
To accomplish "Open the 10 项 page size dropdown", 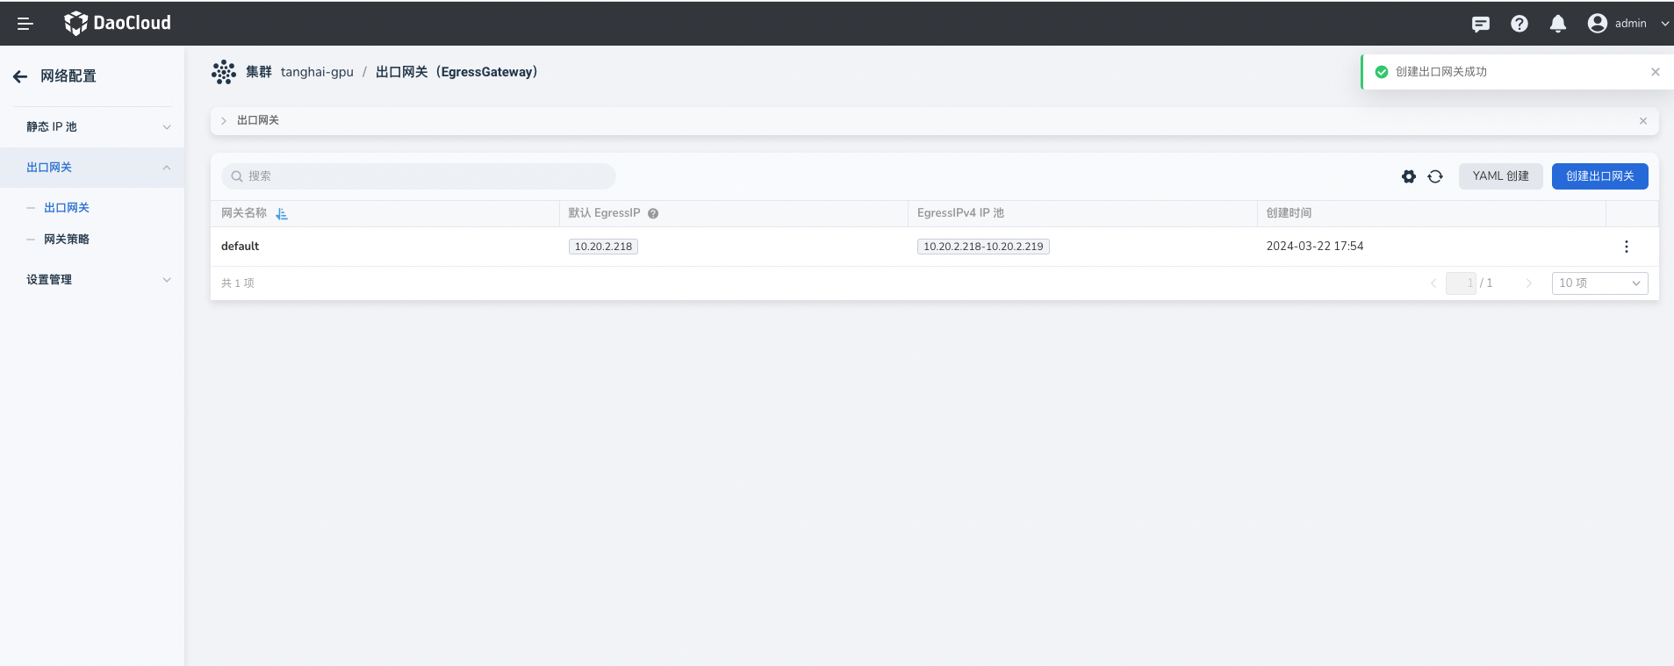I will coord(1599,283).
